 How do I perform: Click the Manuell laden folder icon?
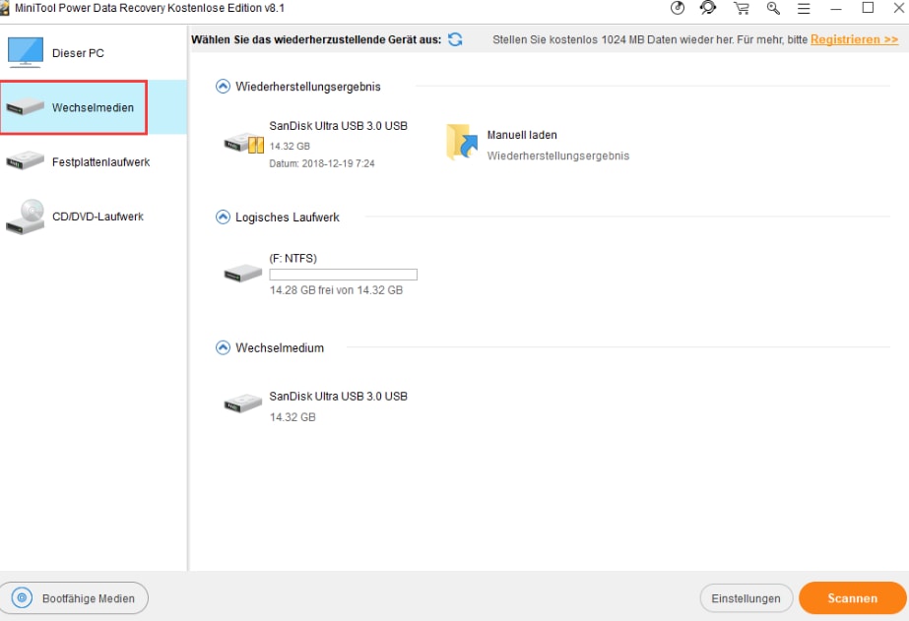[x=461, y=143]
